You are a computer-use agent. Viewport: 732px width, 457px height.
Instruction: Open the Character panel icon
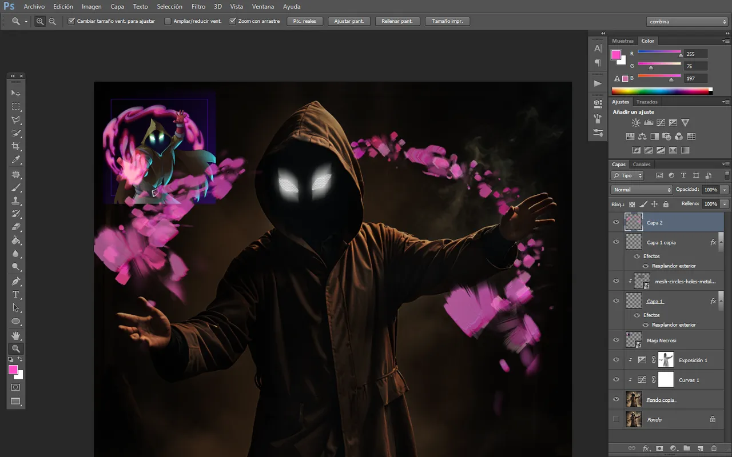click(x=598, y=49)
